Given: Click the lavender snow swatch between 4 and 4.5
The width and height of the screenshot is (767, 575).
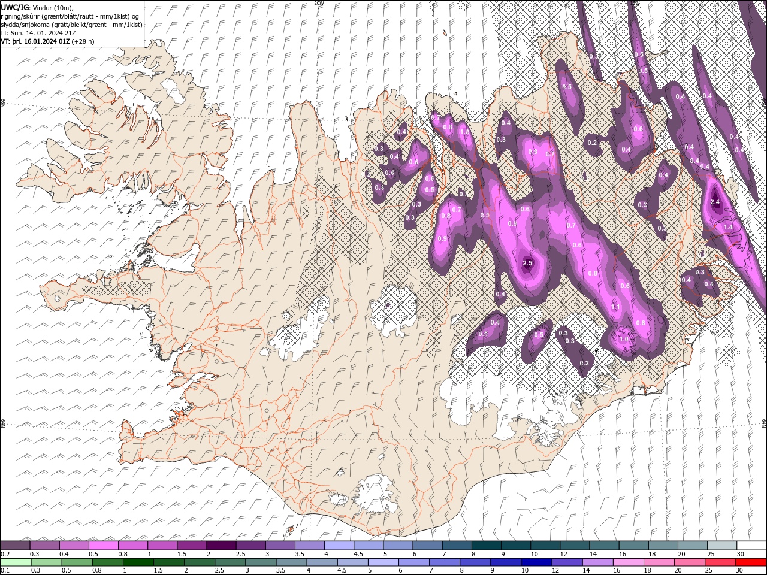Looking at the screenshot, I should pos(339,546).
